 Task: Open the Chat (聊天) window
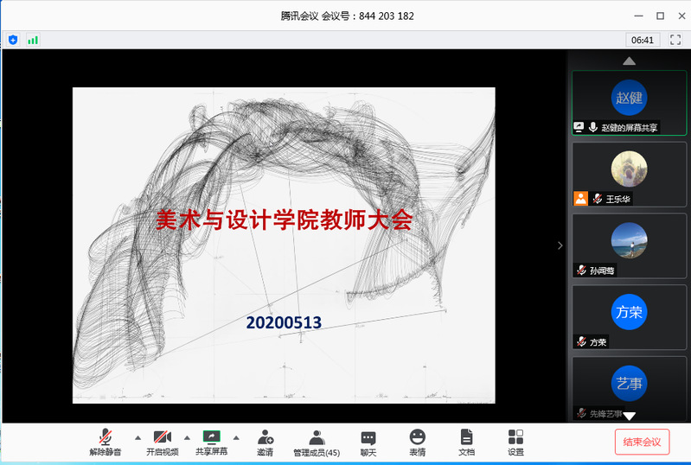tap(368, 442)
